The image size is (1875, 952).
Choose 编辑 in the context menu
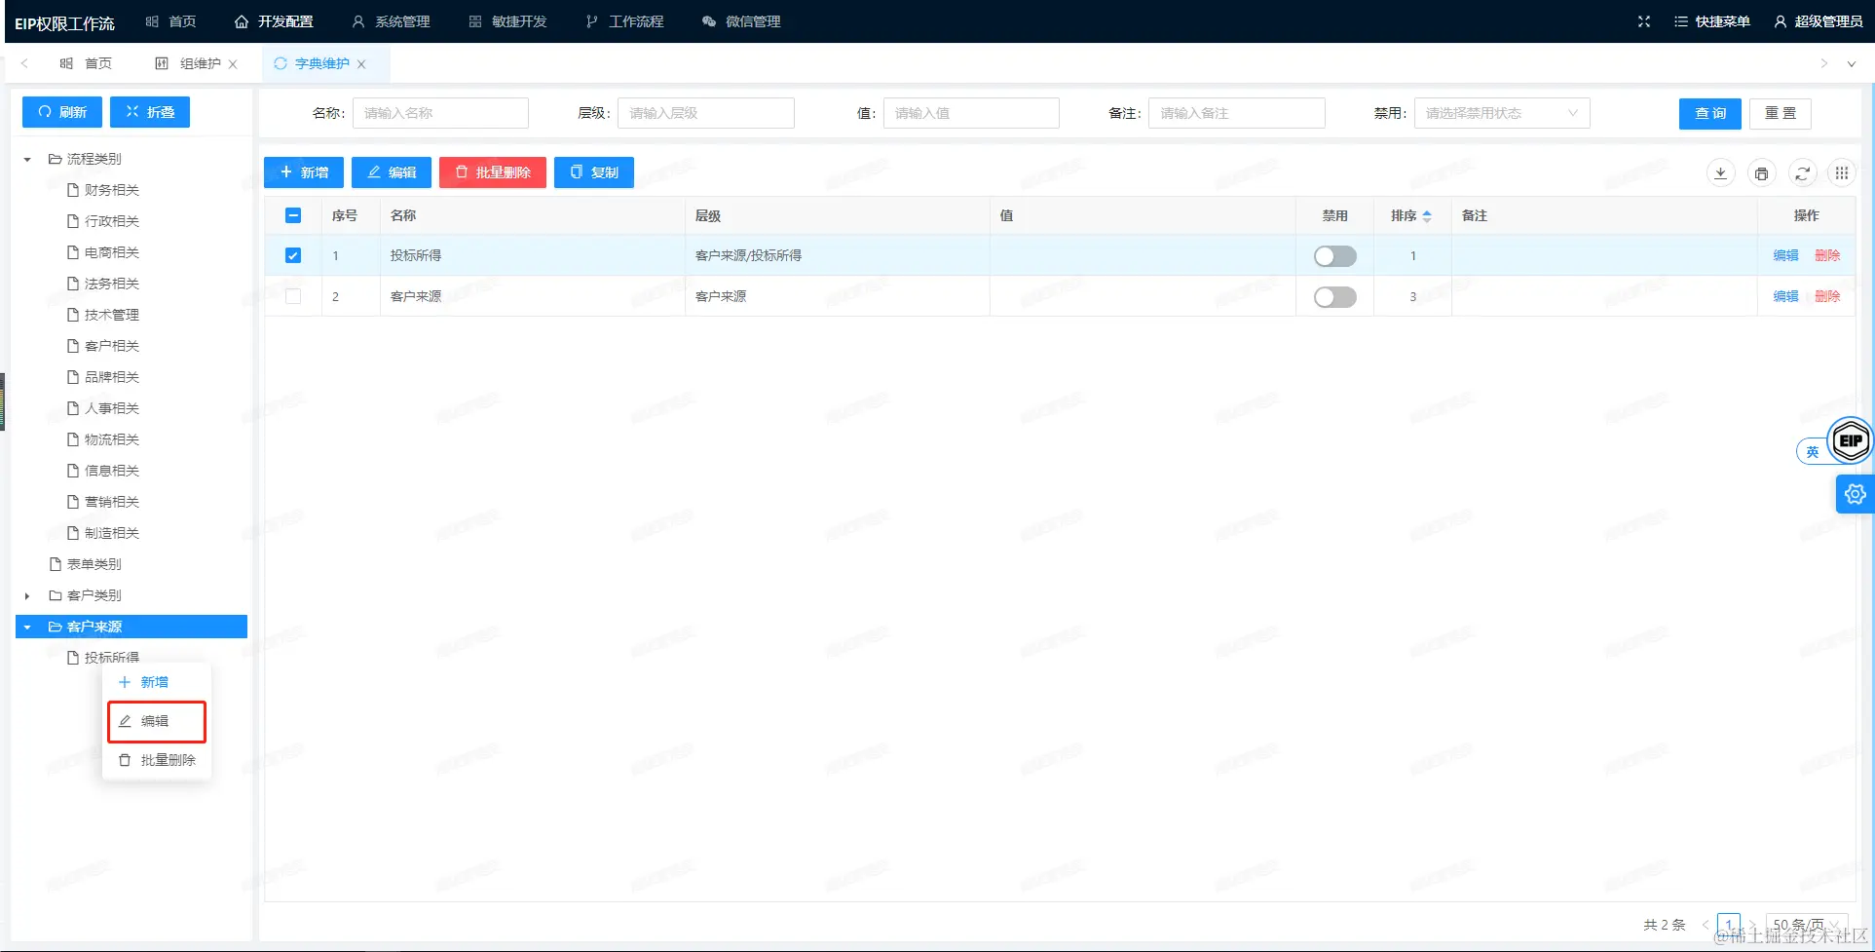click(156, 721)
